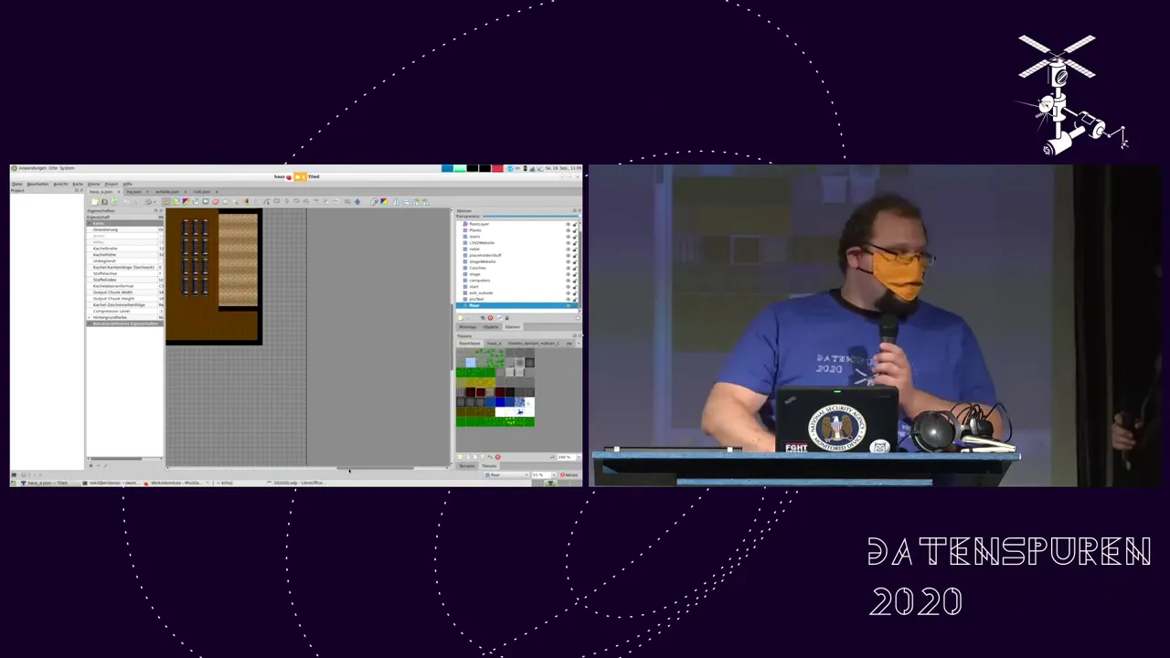Screen dimensions: 1170x658
Task: Select the Shape Fill tool
Action: 206,201
